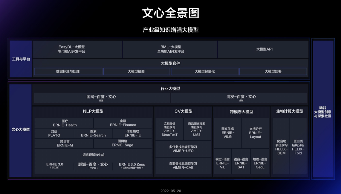Click the 生物计算大模型 heading
Image resolution: width=341 pixels, height=194 pixels.
(290, 111)
